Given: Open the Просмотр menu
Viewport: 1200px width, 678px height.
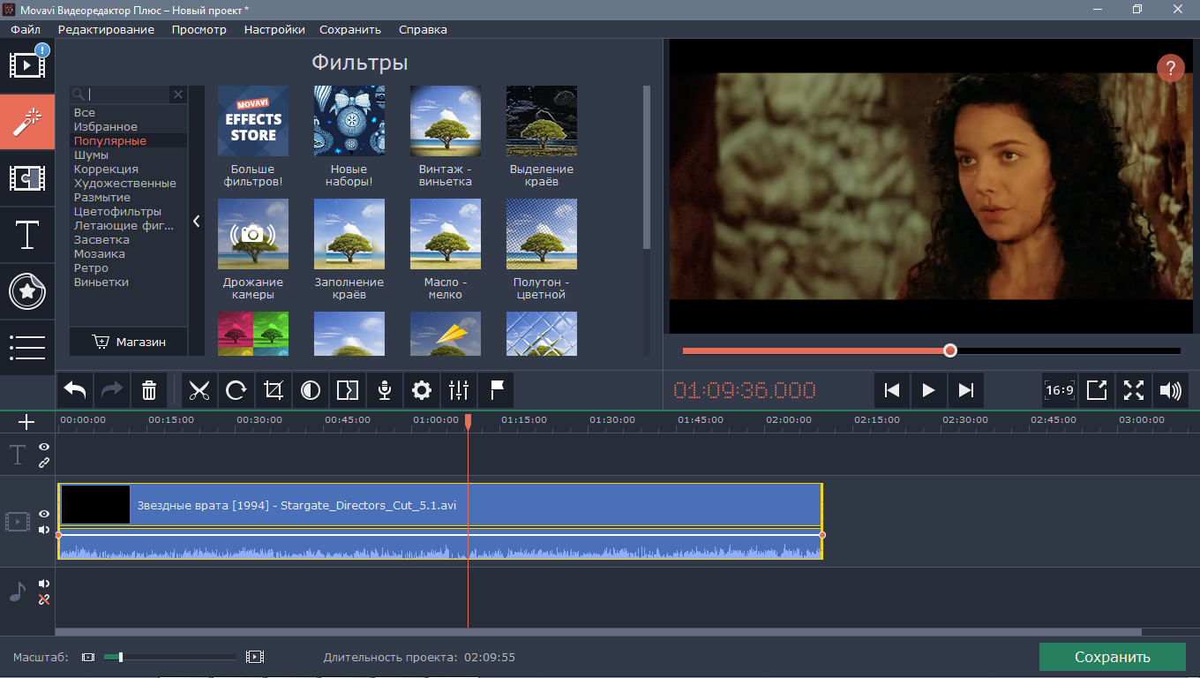Looking at the screenshot, I should pyautogui.click(x=199, y=29).
